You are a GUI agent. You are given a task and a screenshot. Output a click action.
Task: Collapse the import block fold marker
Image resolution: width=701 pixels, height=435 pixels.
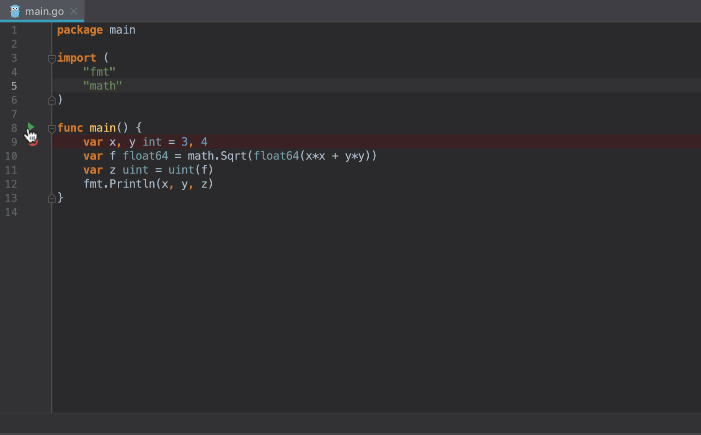[52, 59]
